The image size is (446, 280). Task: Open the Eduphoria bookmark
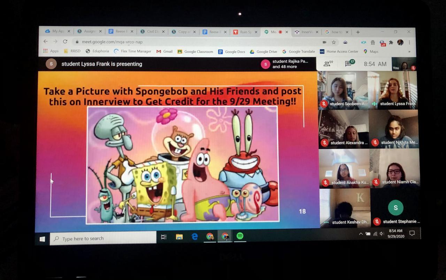(x=97, y=51)
